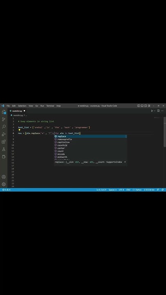Change CRLF end of line sequence
The image size is (166, 295).
point(128,190)
